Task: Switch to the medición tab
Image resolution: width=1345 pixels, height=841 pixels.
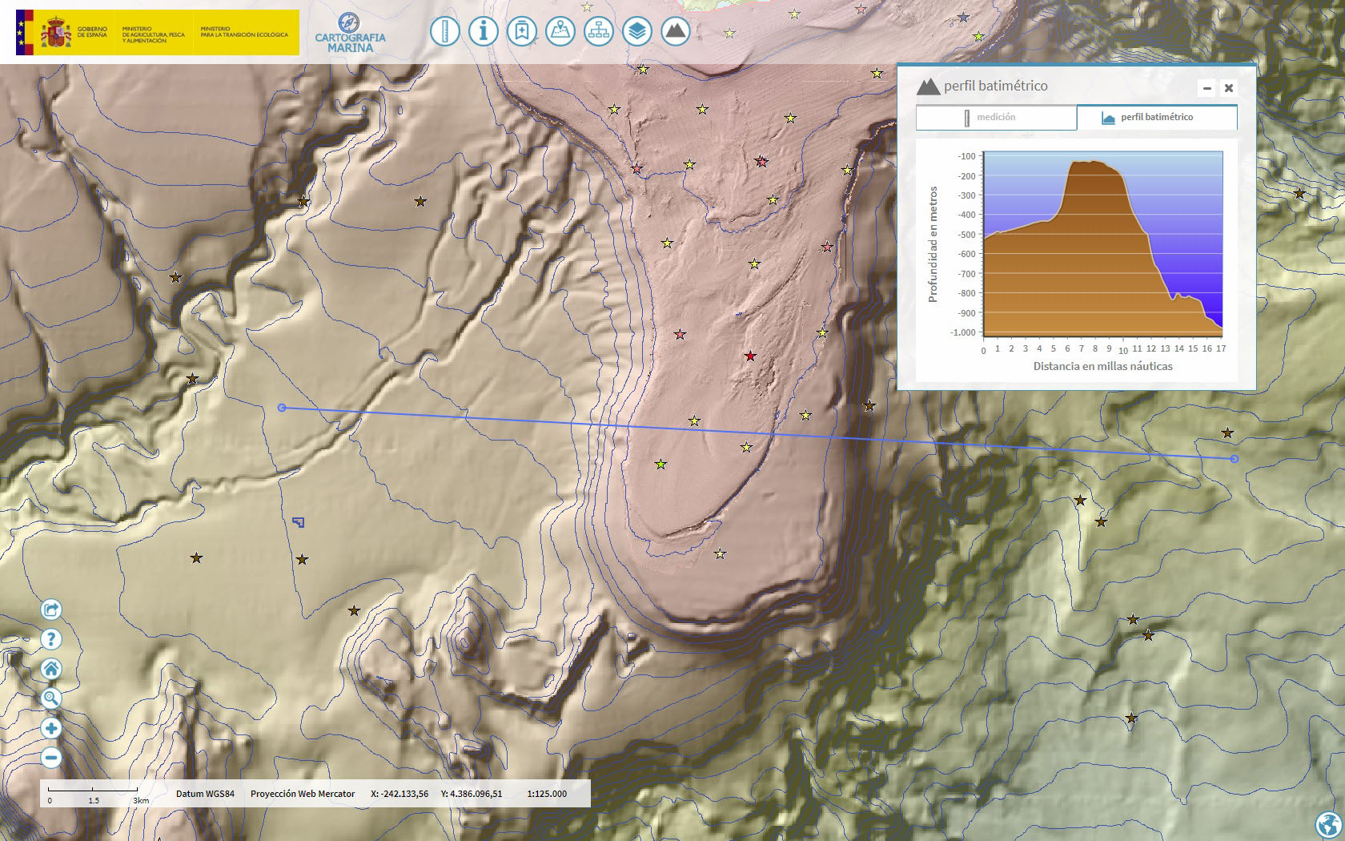Action: coord(996,118)
